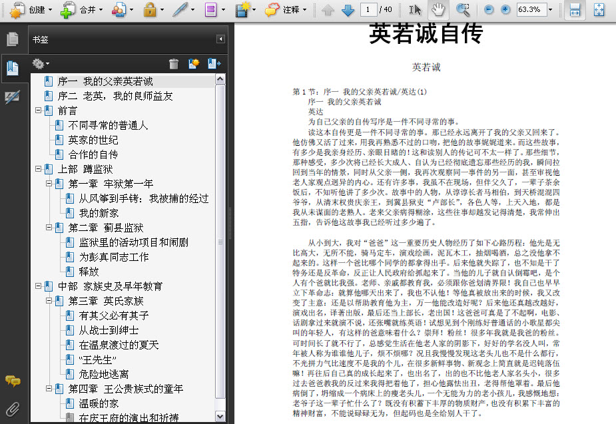The height and width of the screenshot is (424, 616).
Task: Delete selected bookmark with trash icon
Action: [174, 64]
